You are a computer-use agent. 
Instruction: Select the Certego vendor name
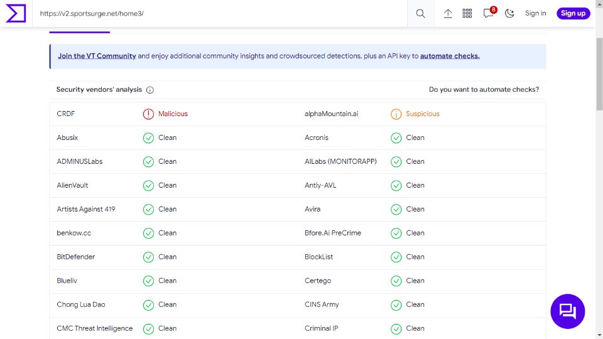click(x=318, y=281)
